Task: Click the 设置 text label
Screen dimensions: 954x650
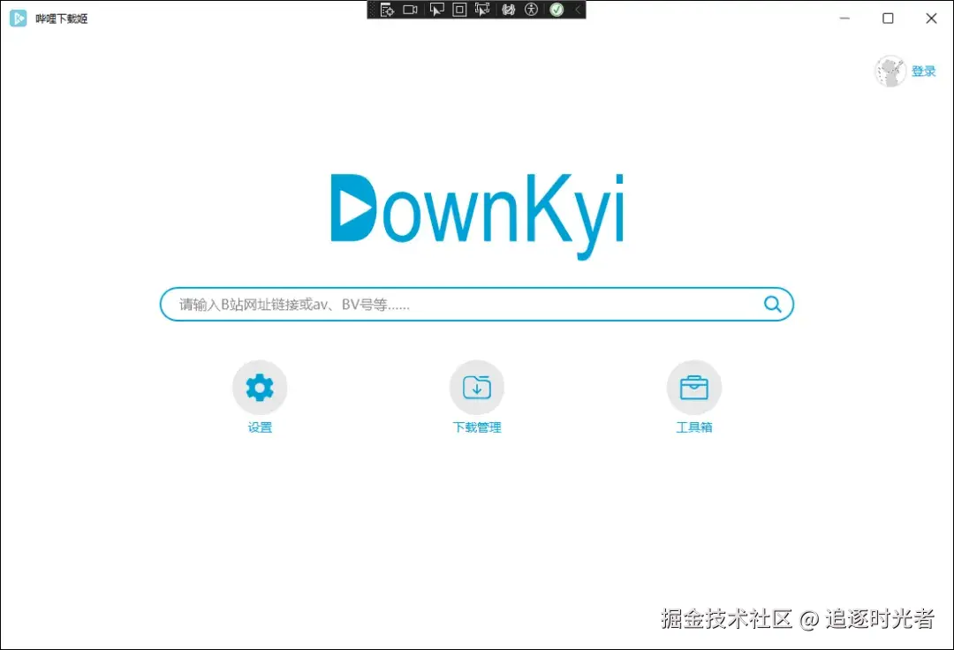Action: [x=260, y=427]
